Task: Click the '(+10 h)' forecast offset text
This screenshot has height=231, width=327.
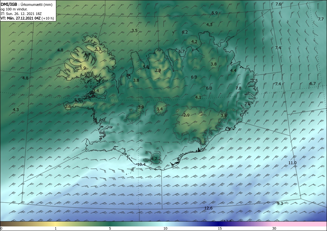Action: pyautogui.click(x=48, y=18)
